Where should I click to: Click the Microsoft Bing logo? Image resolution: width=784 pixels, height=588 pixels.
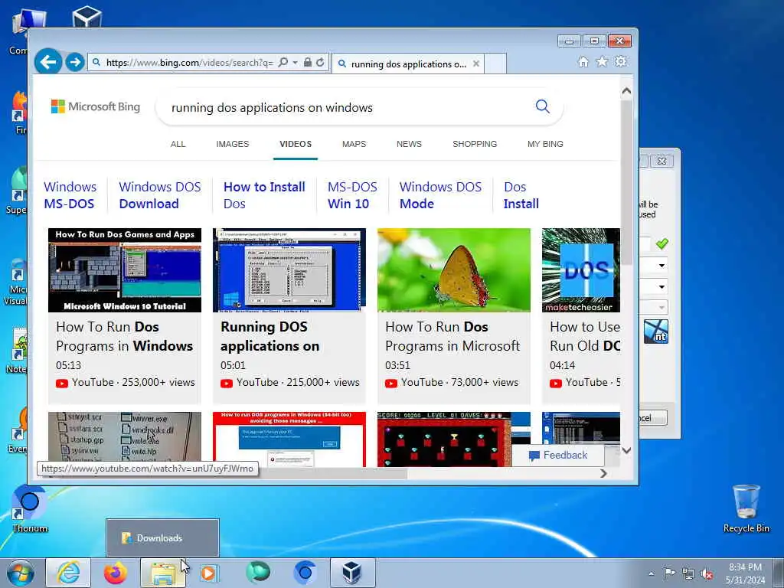pos(96,106)
